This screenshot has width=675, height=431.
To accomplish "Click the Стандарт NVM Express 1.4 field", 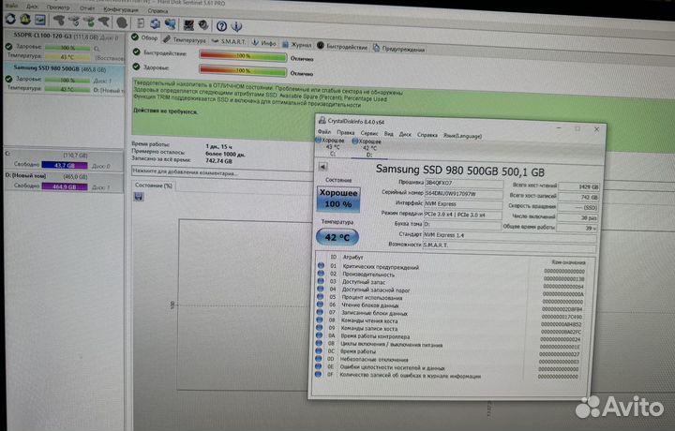I will click(510, 236).
